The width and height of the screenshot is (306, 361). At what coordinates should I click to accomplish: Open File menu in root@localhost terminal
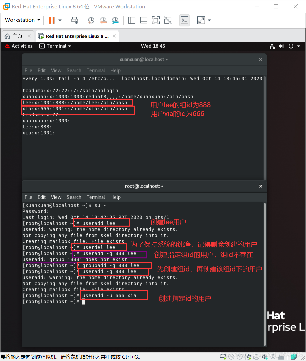coord(28,197)
